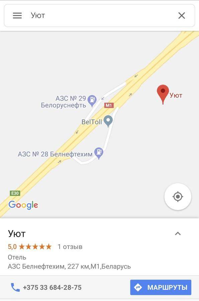Call +375 33 684-28-75

52,287
